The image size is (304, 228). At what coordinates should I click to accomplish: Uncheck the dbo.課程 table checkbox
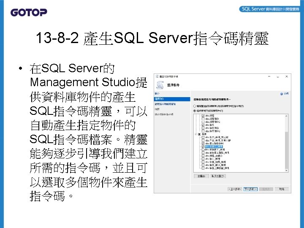[203, 116]
